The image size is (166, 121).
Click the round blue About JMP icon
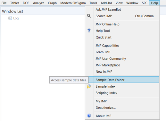pos(89,116)
